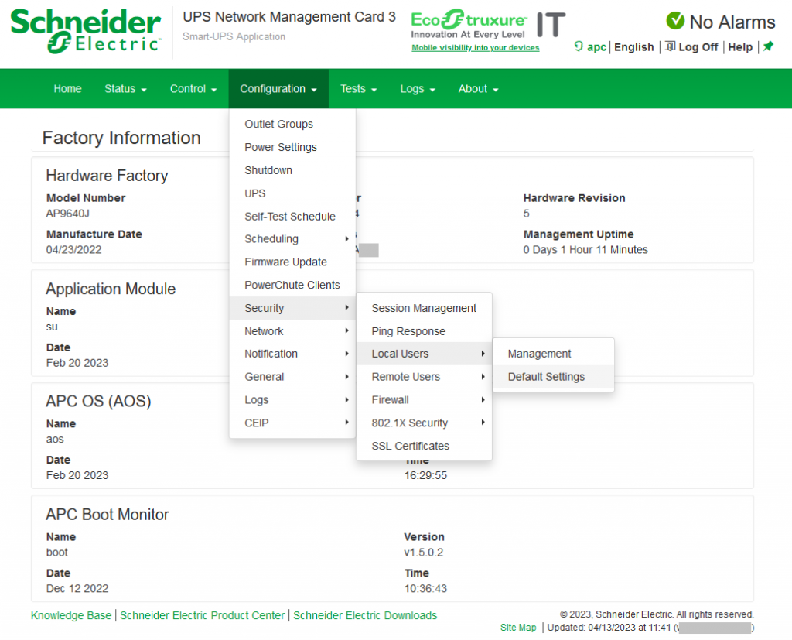Select Default Settings under Local Users

(x=554, y=377)
